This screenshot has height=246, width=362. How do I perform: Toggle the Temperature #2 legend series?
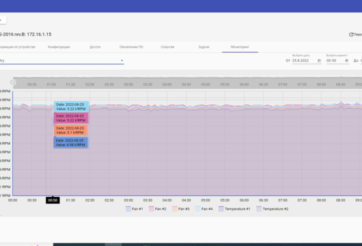(x=273, y=209)
